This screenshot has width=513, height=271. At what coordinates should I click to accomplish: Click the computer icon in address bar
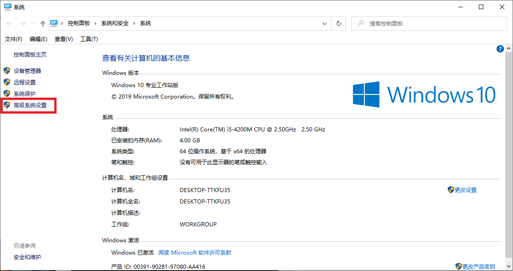(x=54, y=23)
